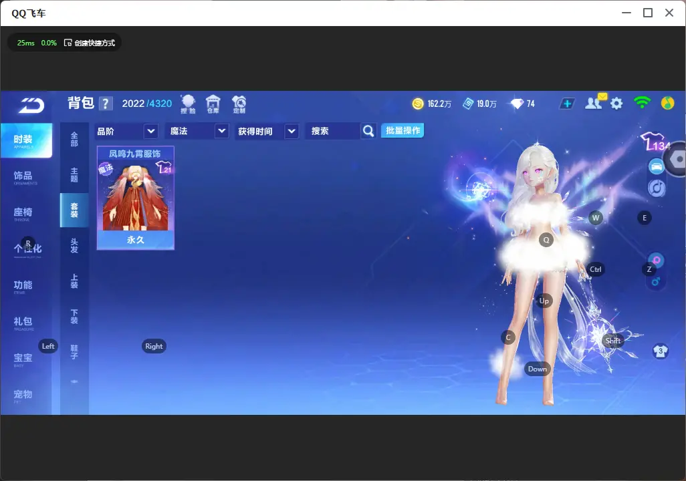686x481 pixels.
Task: Select the 个性化 personalization category tab
Action: [26, 249]
